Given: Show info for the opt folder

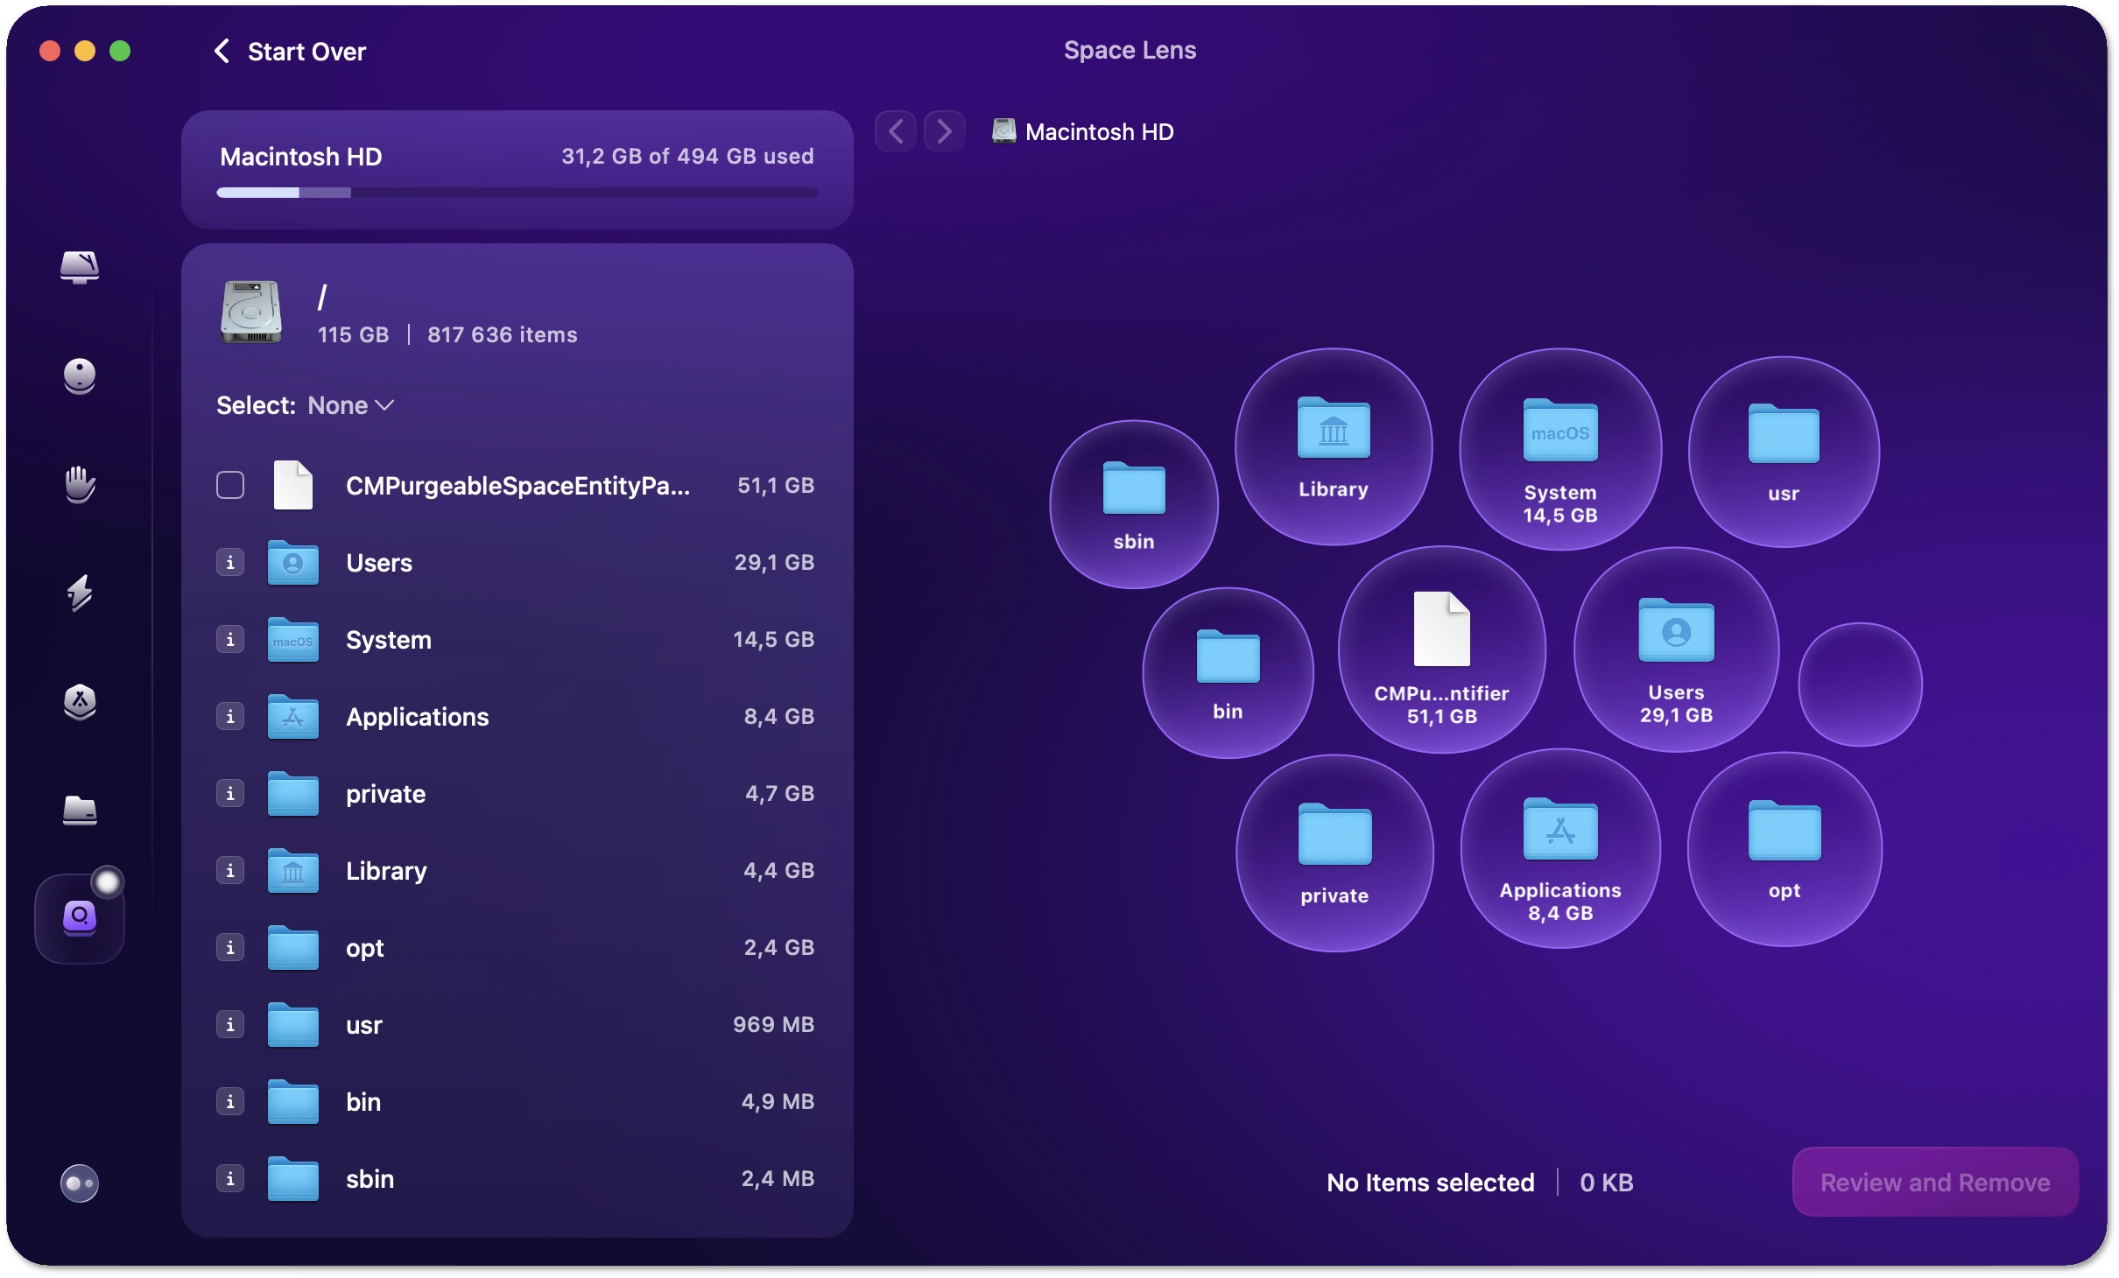Looking at the screenshot, I should point(230,947).
